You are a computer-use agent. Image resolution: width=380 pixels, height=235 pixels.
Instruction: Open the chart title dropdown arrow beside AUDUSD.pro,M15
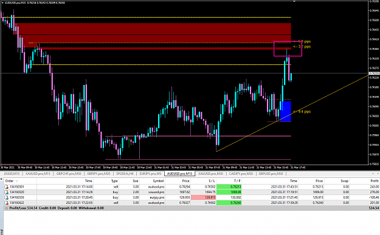2,3
